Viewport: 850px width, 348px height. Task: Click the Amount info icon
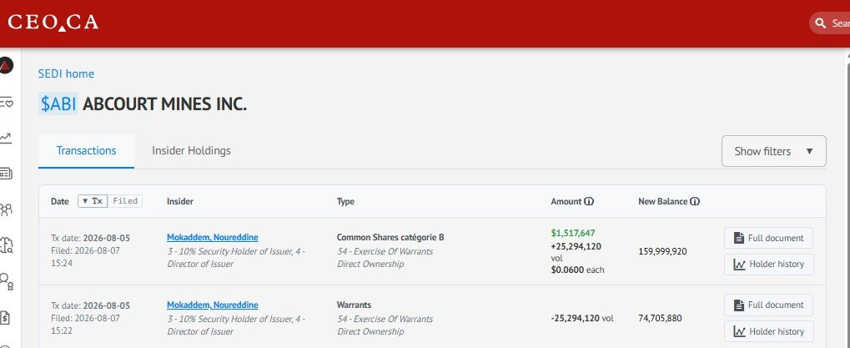tap(589, 201)
